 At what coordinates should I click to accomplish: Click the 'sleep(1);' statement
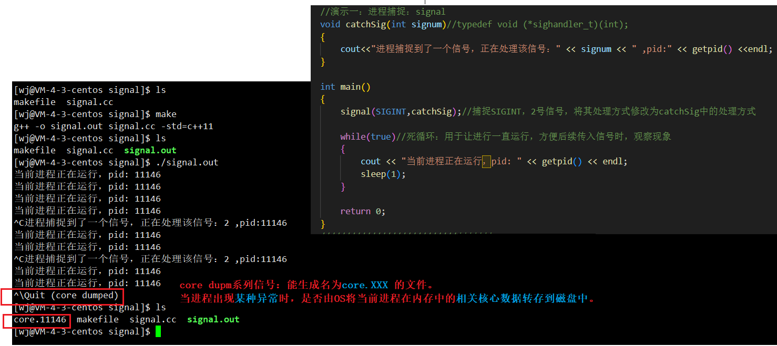click(383, 174)
